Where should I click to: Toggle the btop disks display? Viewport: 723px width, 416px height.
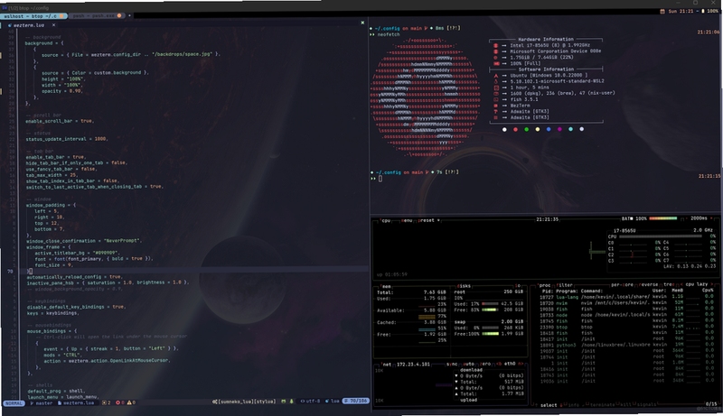pos(464,286)
